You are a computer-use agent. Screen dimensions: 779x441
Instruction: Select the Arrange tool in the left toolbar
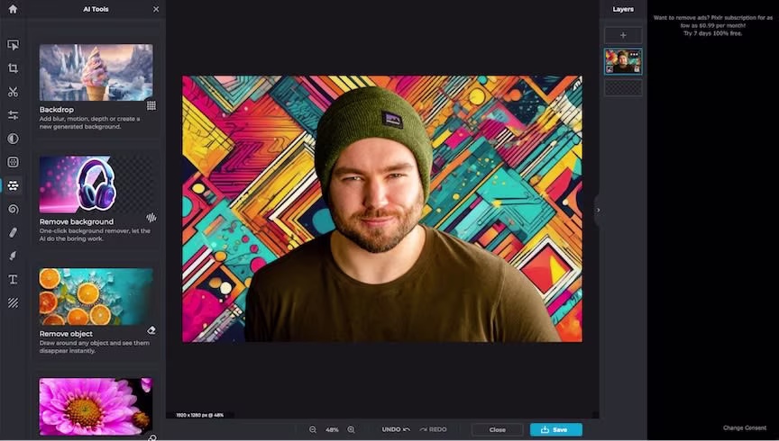pos(13,45)
